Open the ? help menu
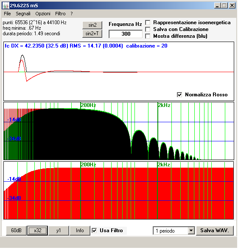This screenshot has height=250, width=238. point(72,14)
